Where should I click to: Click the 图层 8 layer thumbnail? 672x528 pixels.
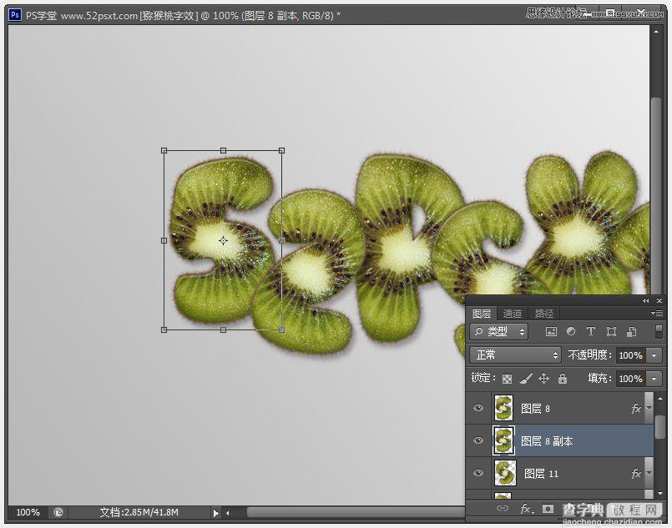pos(503,408)
